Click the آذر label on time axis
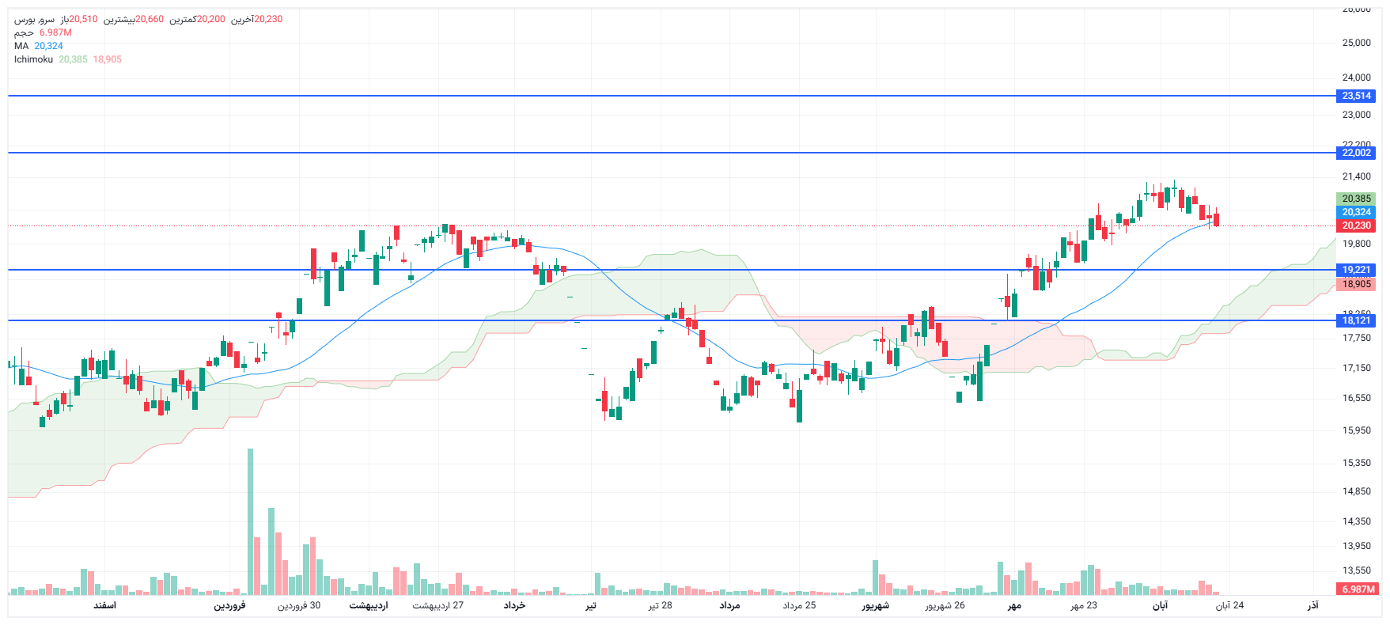This screenshot has width=1390, height=625. (x=1312, y=605)
